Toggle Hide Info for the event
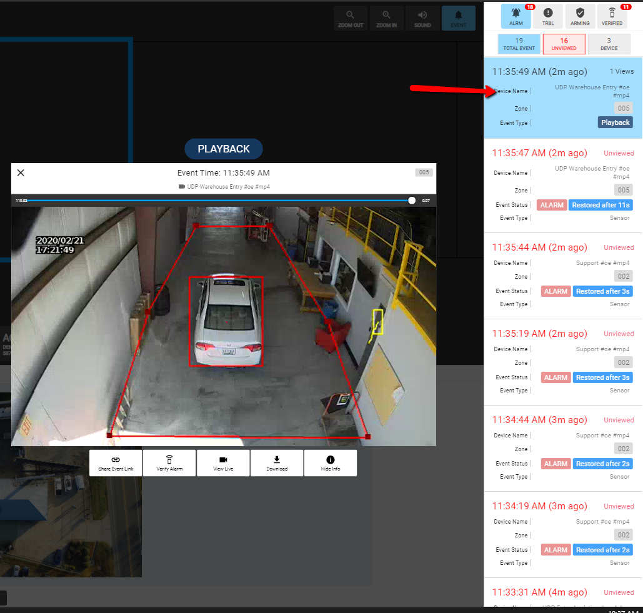This screenshot has width=643, height=613. pyautogui.click(x=331, y=463)
